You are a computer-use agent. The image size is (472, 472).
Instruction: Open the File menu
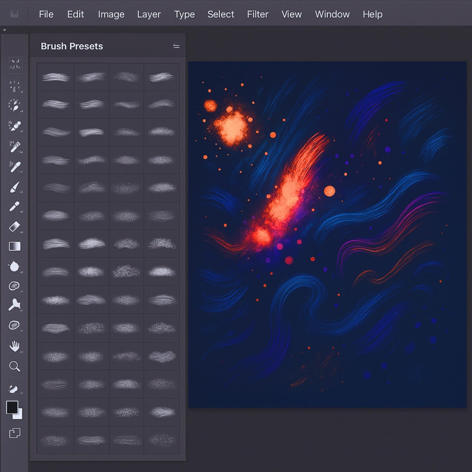[x=46, y=14]
